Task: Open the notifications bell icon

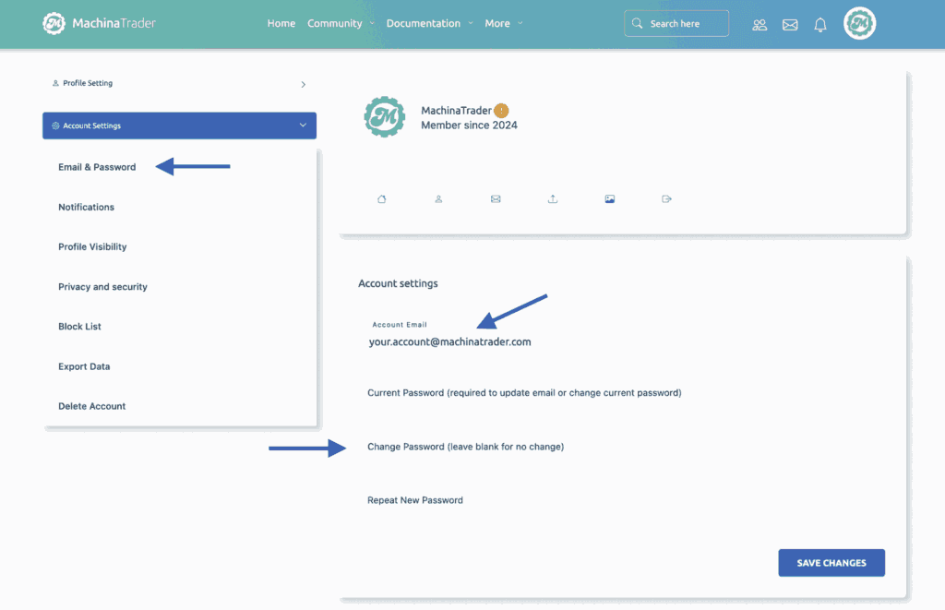Action: 820,25
